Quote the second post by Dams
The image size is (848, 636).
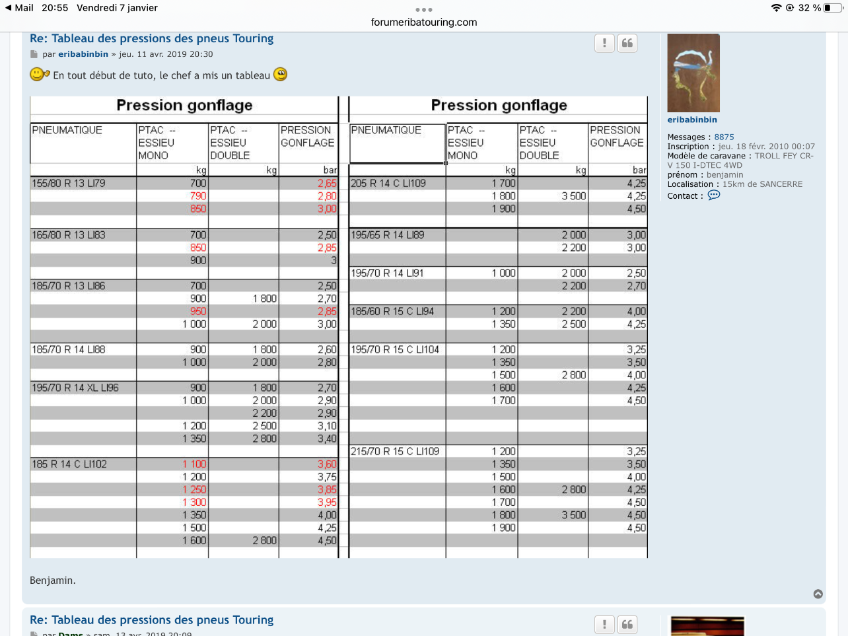tap(627, 624)
